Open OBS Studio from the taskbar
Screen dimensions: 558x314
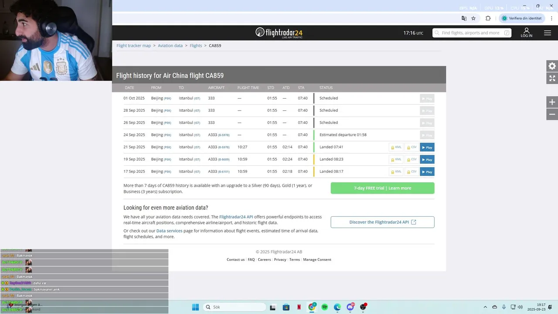click(x=363, y=307)
